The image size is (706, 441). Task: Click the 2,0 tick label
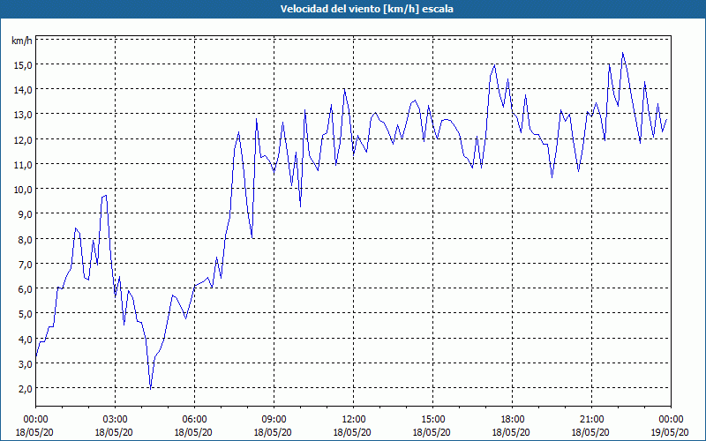tap(25, 388)
